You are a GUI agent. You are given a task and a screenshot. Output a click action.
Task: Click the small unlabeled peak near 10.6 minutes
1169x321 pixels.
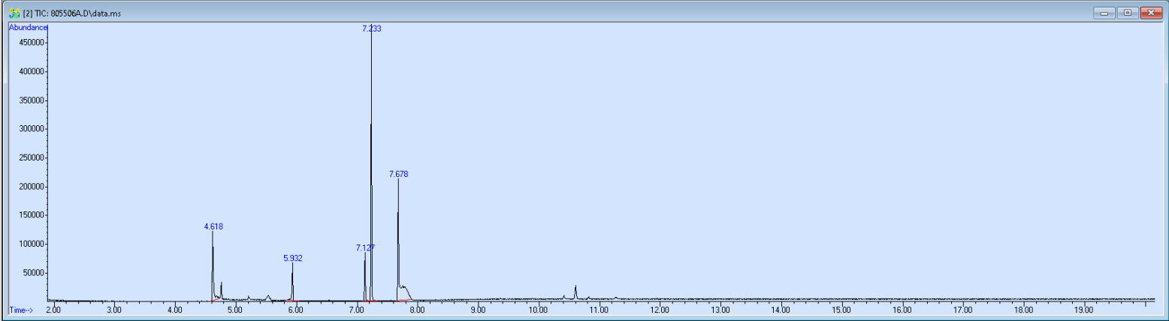tap(575, 292)
